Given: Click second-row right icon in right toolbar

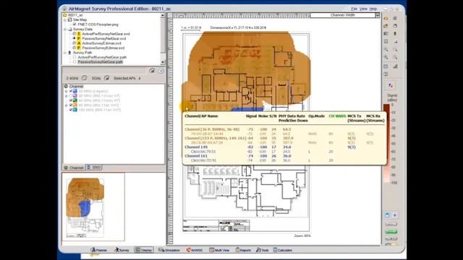Looking at the screenshot, I should point(395,26).
